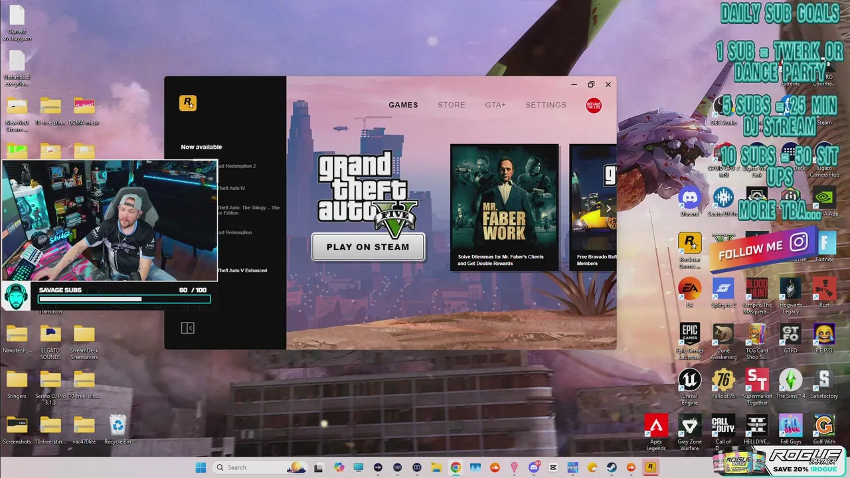The height and width of the screenshot is (478, 850).
Task: Open the Mr. Faber Work news card
Action: tap(505, 207)
